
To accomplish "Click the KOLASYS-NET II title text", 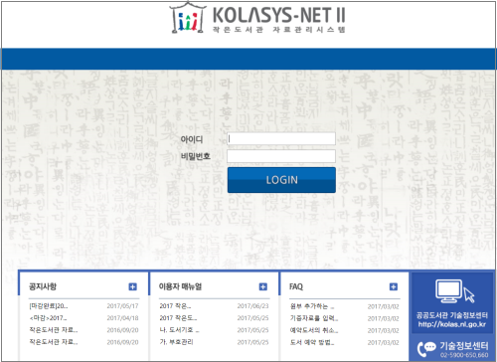I will pyautogui.click(x=279, y=15).
